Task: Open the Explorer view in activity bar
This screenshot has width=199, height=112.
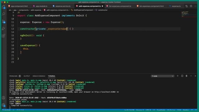Action: (3, 7)
